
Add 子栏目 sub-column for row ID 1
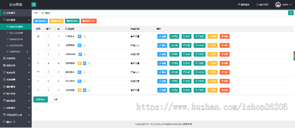click(x=199, y=36)
